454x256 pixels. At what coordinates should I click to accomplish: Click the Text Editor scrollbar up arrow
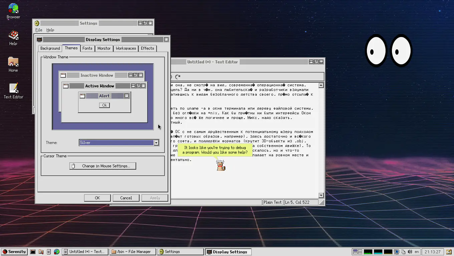321,85
